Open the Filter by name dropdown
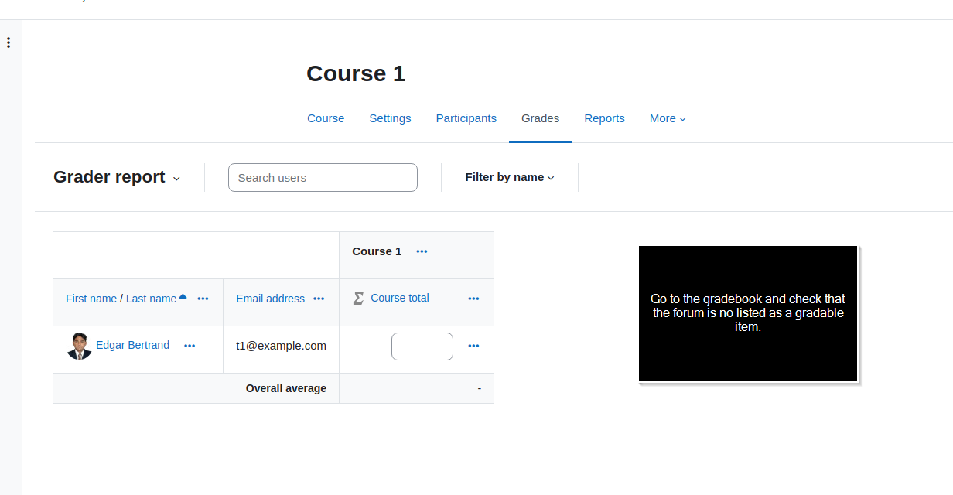 (510, 177)
